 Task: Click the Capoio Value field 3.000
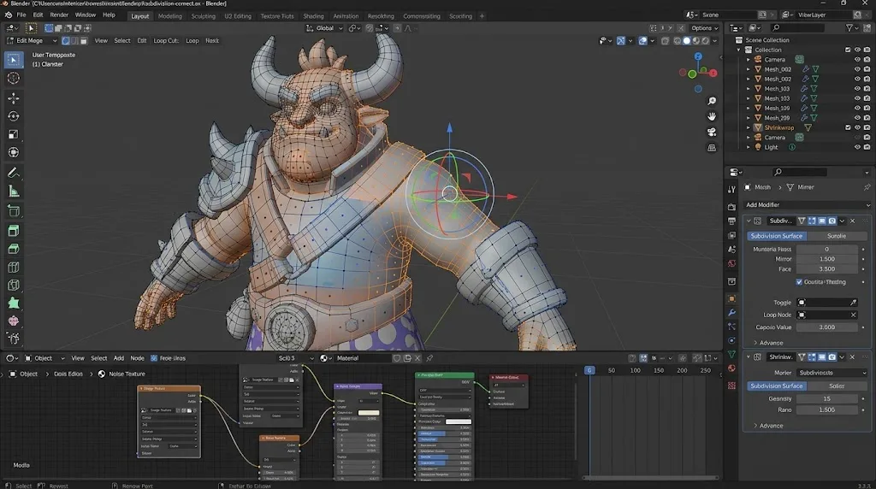pos(827,327)
